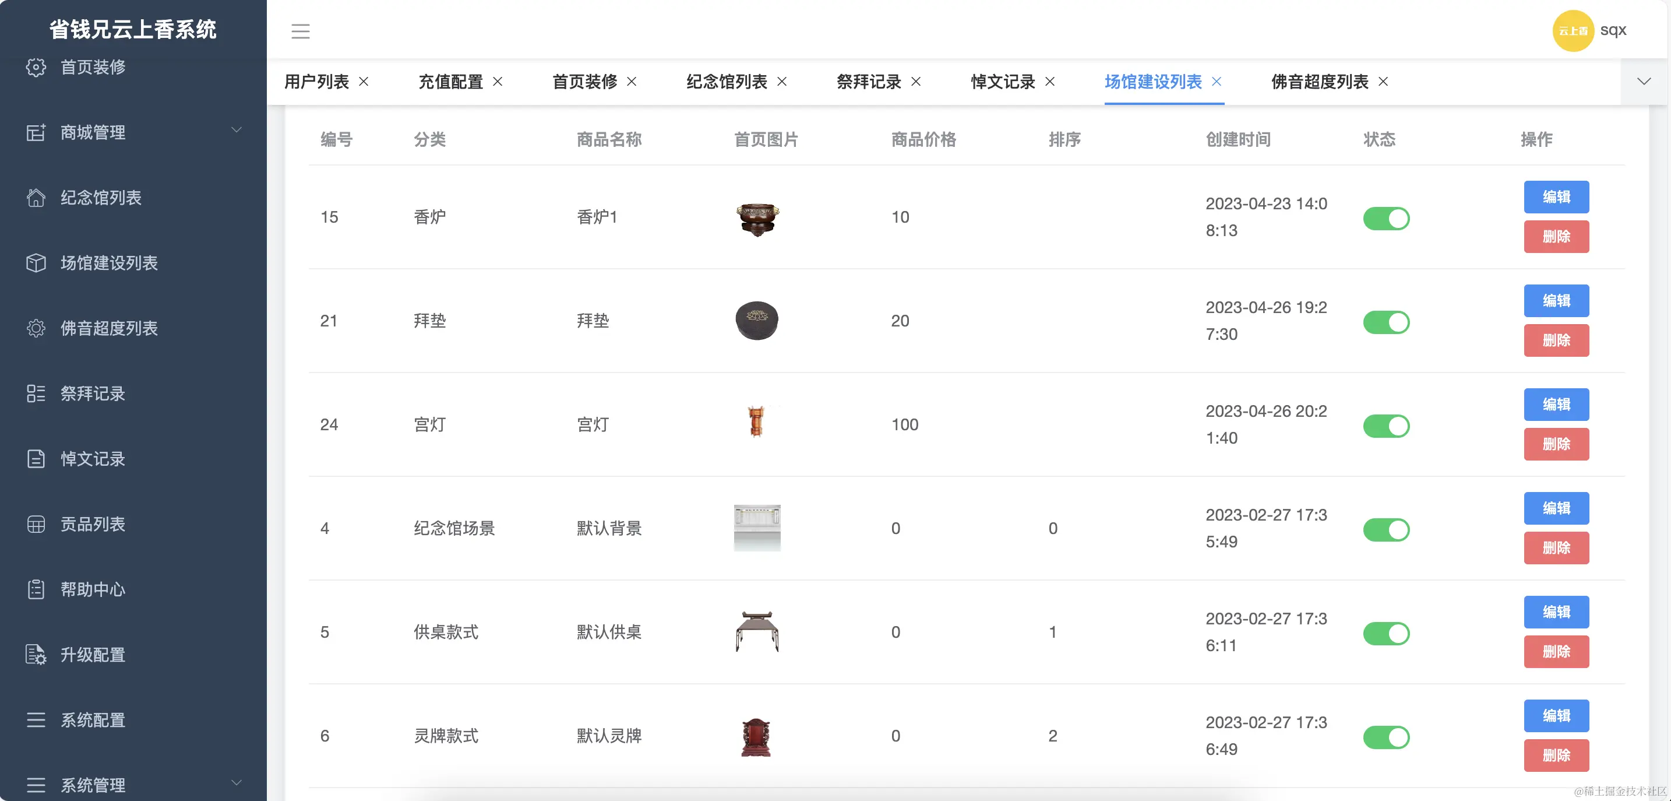Click the 祭拜记录 record icon in sidebar
This screenshot has height=801, width=1671.
pos(36,394)
